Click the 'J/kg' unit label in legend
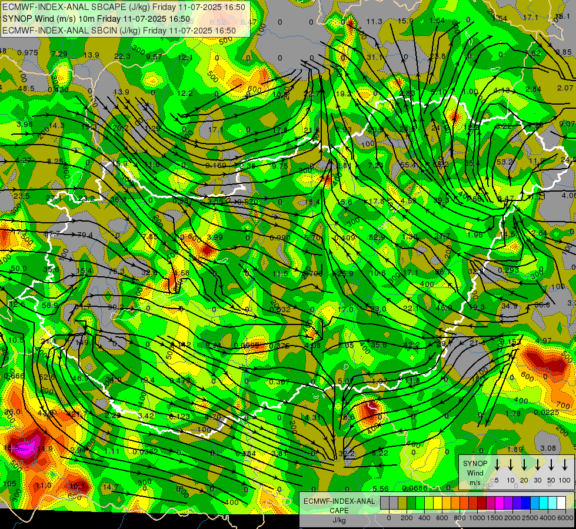 (x=339, y=520)
